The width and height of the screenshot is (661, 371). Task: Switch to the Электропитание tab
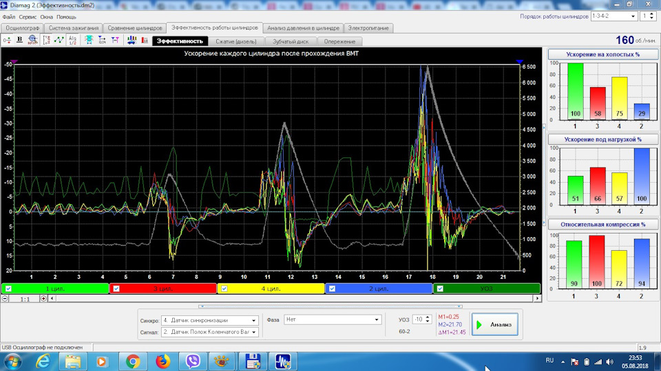click(368, 28)
